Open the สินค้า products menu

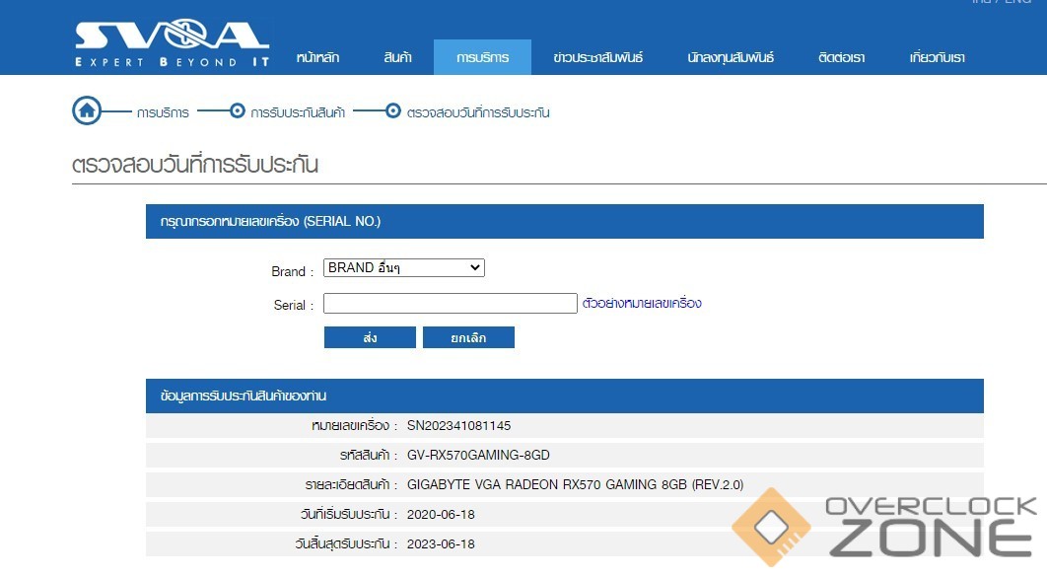[x=397, y=58]
